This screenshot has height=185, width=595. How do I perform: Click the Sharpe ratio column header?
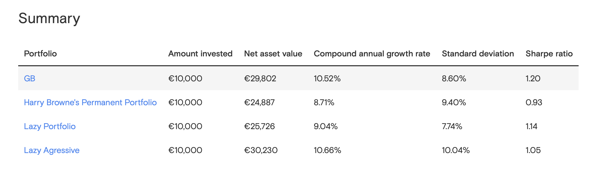[x=549, y=54]
